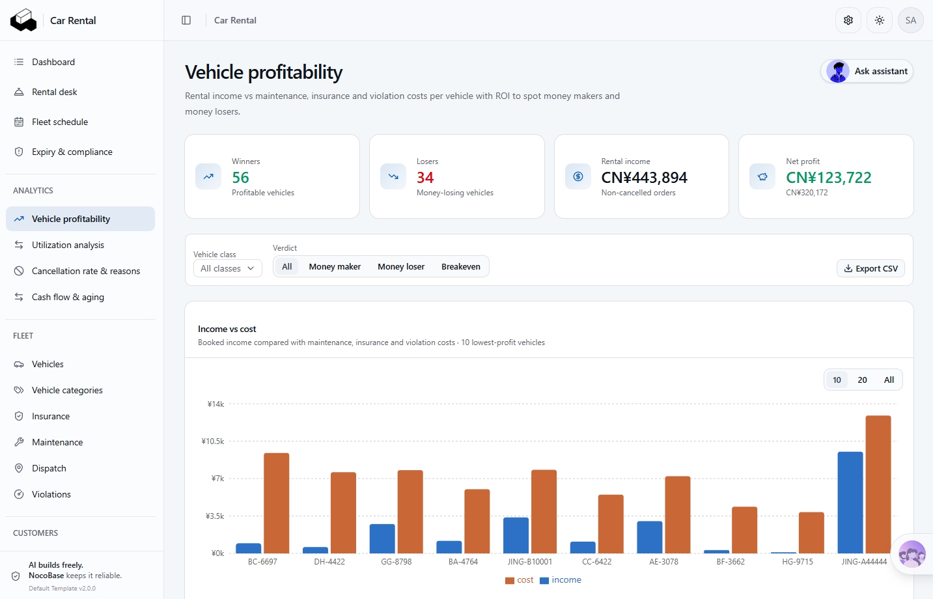Image resolution: width=933 pixels, height=599 pixels.
Task: Click the Insurance shield-check icon
Action: point(19,416)
